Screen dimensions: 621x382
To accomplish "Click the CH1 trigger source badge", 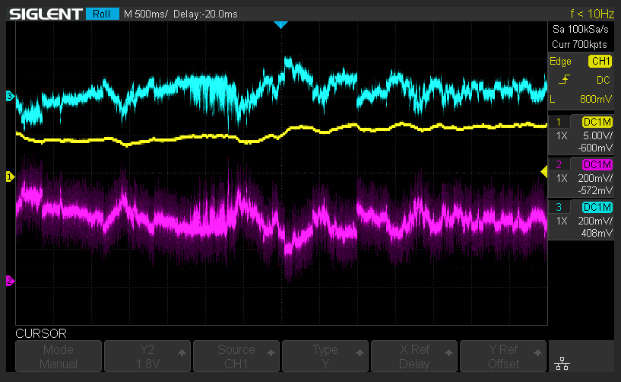I will [x=600, y=61].
